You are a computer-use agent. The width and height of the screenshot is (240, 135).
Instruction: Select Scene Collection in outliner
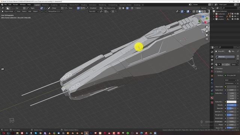pos(221,11)
